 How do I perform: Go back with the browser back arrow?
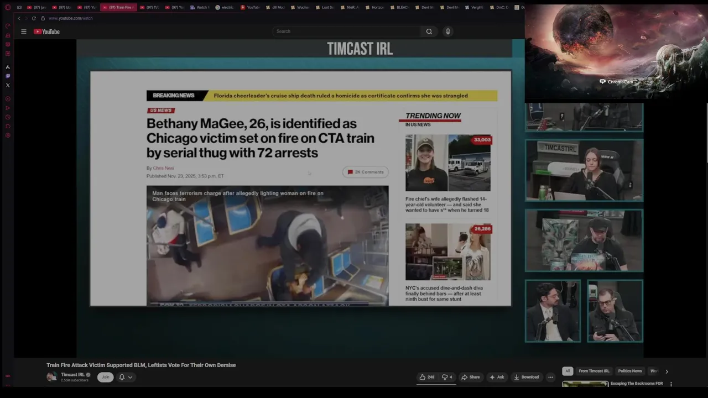[19, 18]
